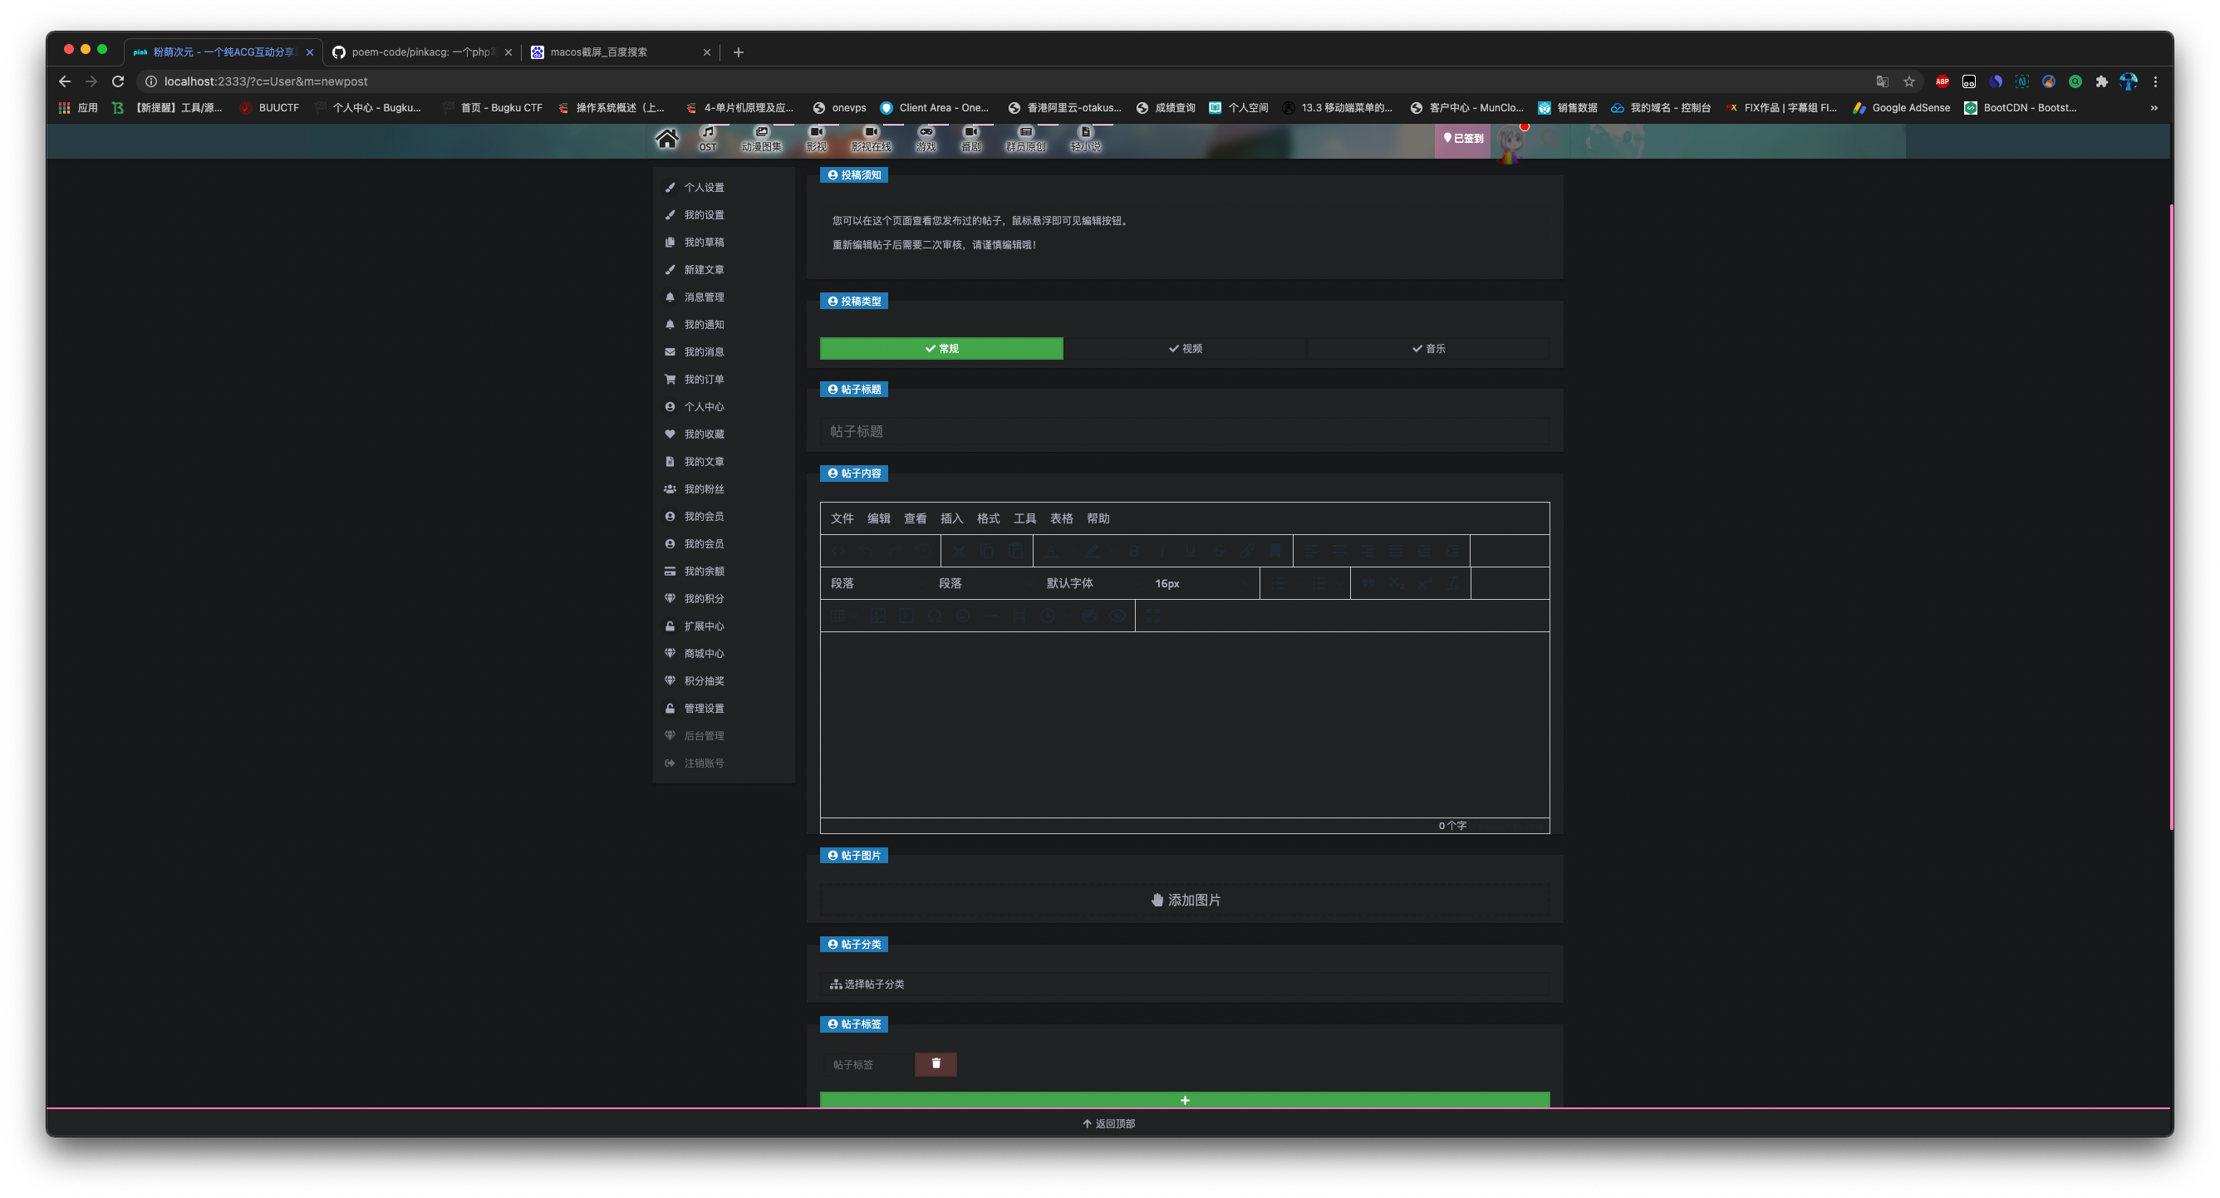The image size is (2220, 1198).
Task: Click the text color A swatch
Action: pos(1051,551)
